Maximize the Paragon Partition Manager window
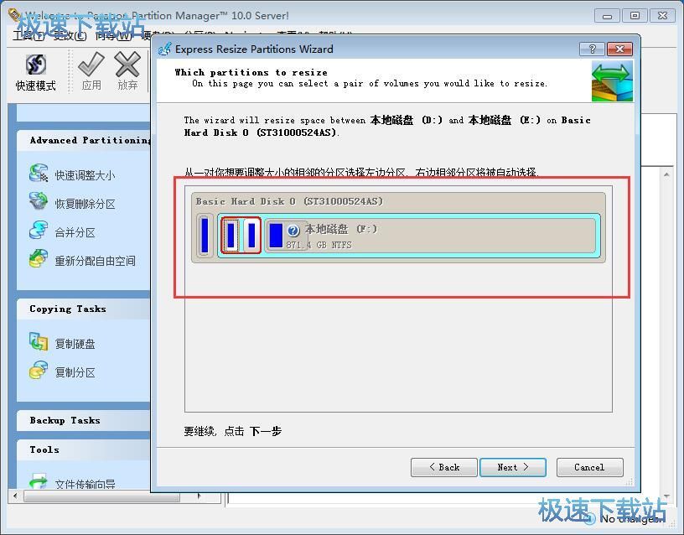 coord(635,16)
